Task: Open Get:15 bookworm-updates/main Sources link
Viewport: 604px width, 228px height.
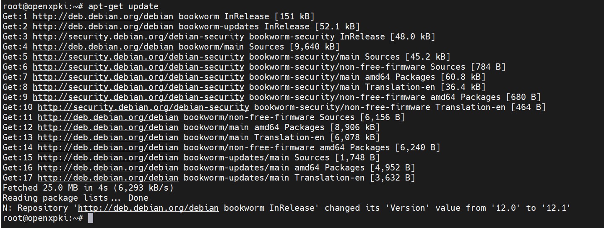Action: [108, 158]
